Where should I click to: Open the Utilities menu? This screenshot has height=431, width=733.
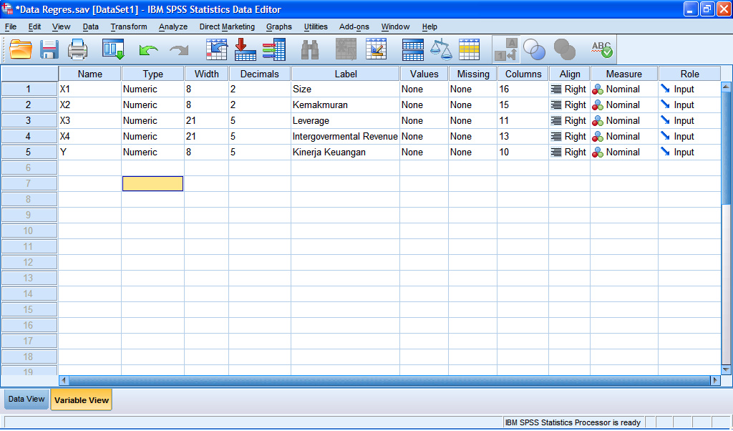click(316, 26)
